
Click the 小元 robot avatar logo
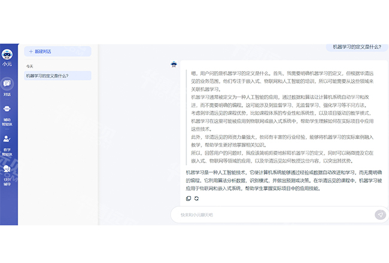(x=7, y=55)
